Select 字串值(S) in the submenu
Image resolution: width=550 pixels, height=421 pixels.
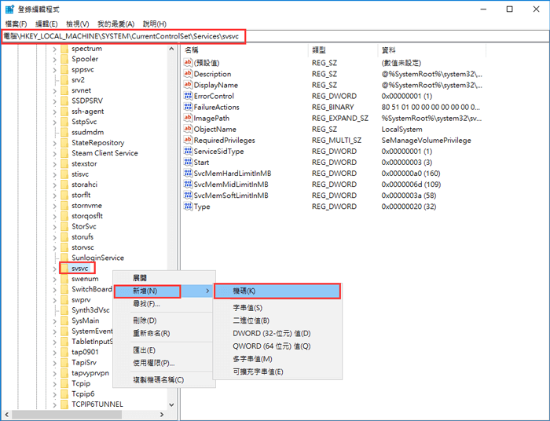[277, 308]
